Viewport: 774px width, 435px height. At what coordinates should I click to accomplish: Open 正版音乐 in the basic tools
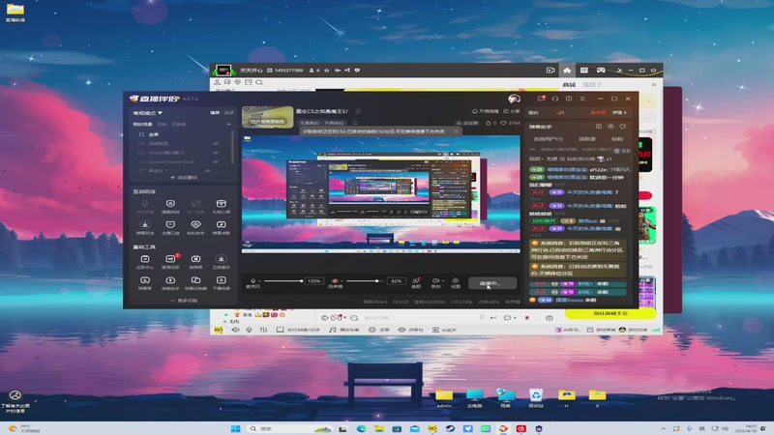(222, 261)
